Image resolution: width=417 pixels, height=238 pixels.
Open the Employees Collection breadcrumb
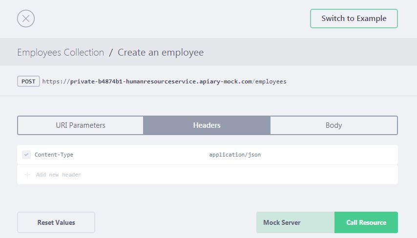coord(61,52)
